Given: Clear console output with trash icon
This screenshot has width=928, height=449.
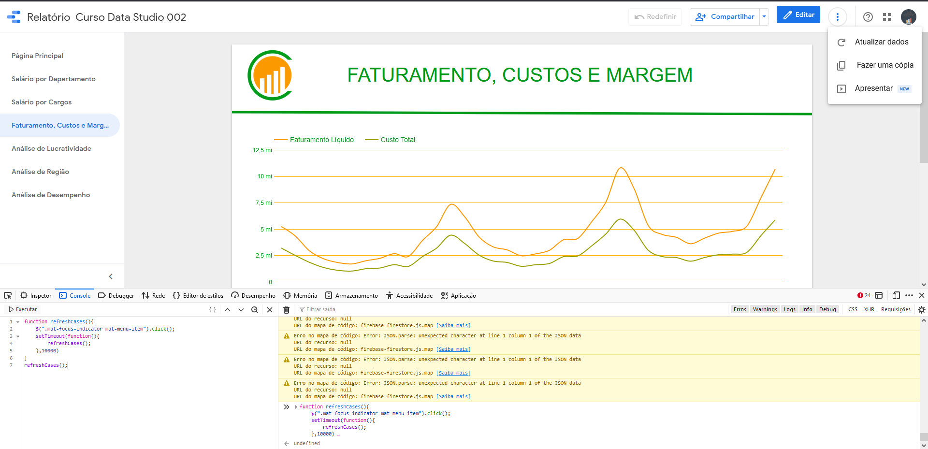Looking at the screenshot, I should tap(286, 309).
